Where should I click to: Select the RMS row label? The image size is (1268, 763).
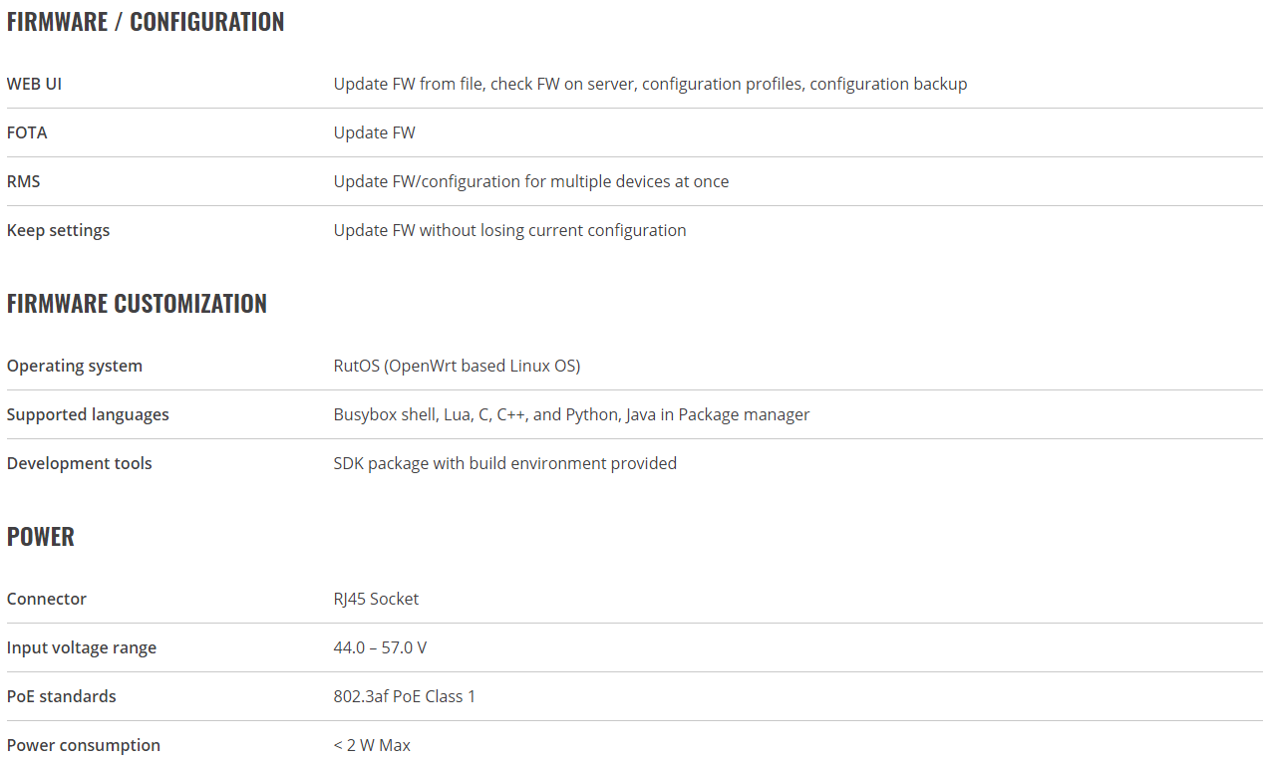pyautogui.click(x=24, y=181)
